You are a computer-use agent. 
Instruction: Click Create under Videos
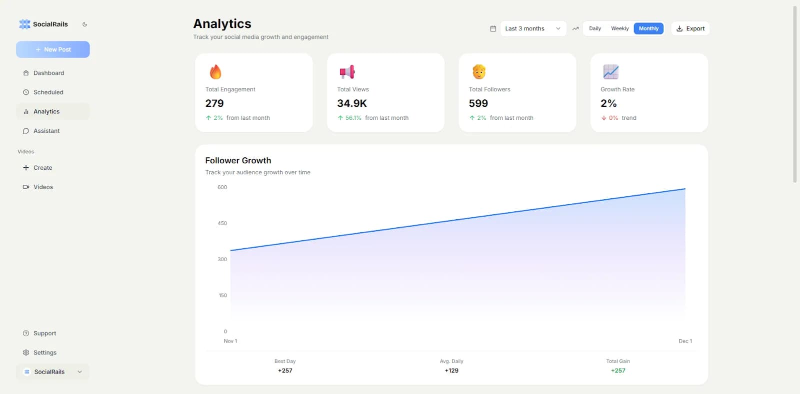[53, 168]
